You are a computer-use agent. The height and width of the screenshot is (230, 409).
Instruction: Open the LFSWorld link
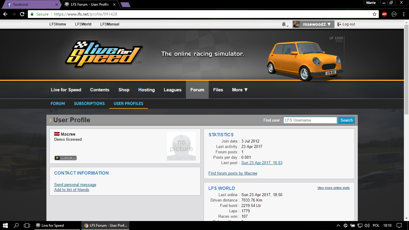pos(83,24)
